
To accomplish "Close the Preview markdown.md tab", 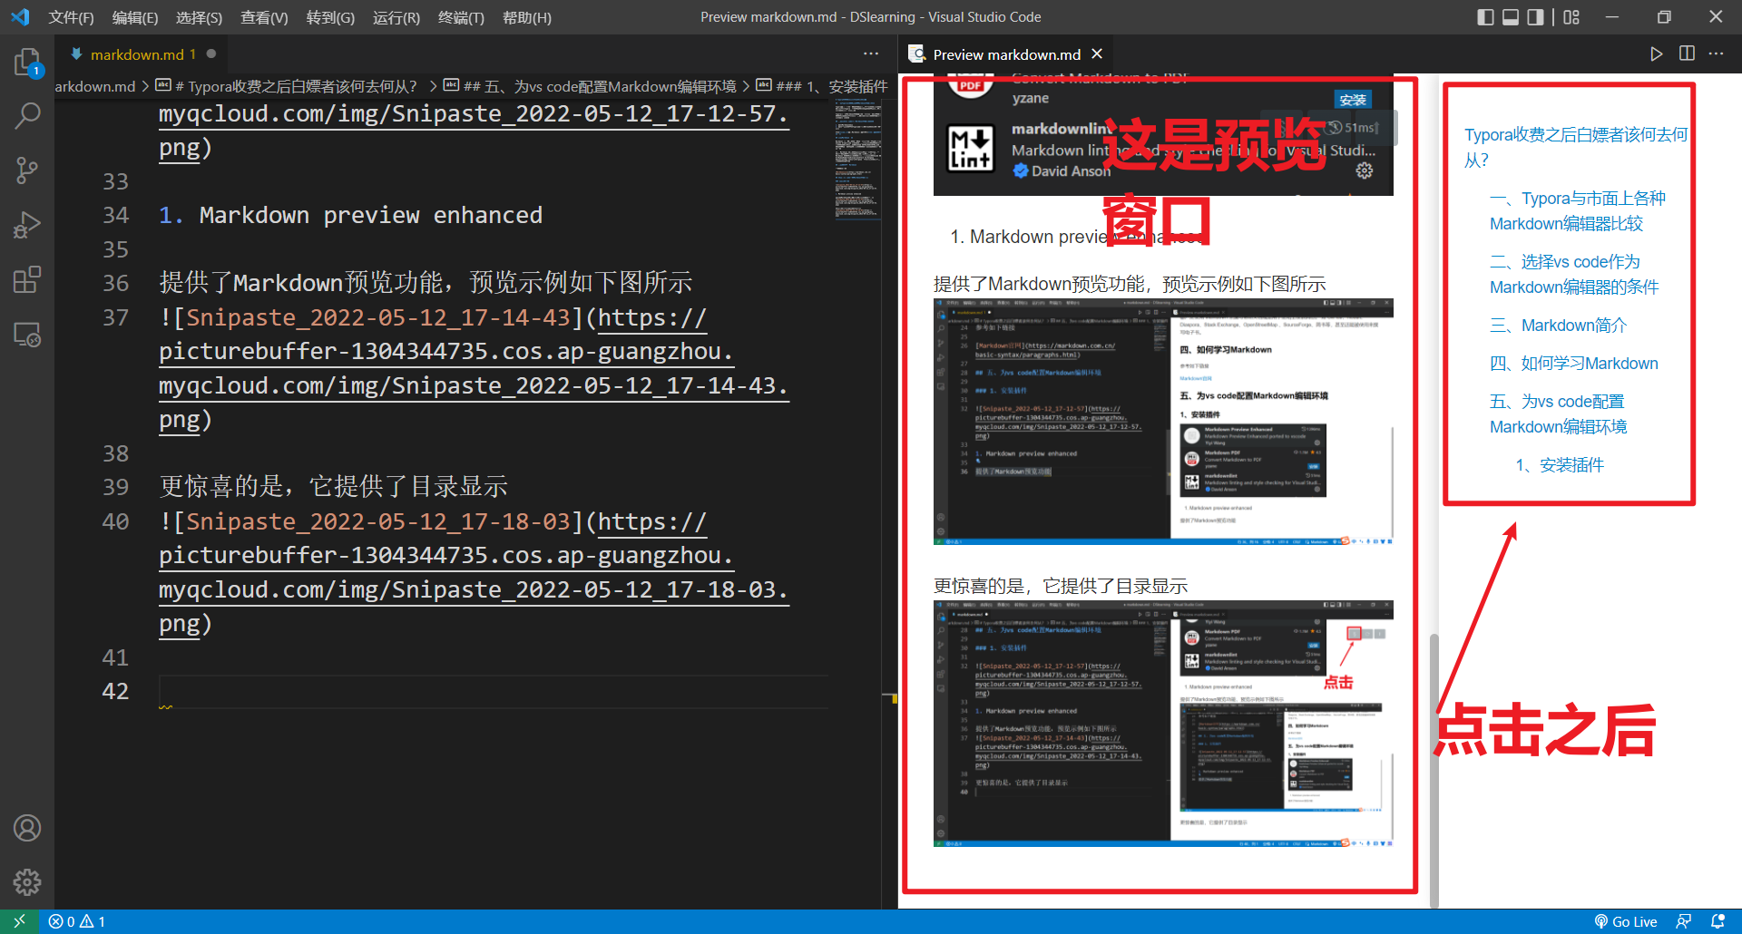I will point(1097,54).
